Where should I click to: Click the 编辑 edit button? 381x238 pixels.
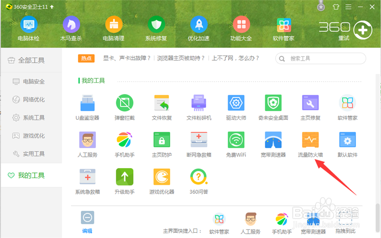88,222
